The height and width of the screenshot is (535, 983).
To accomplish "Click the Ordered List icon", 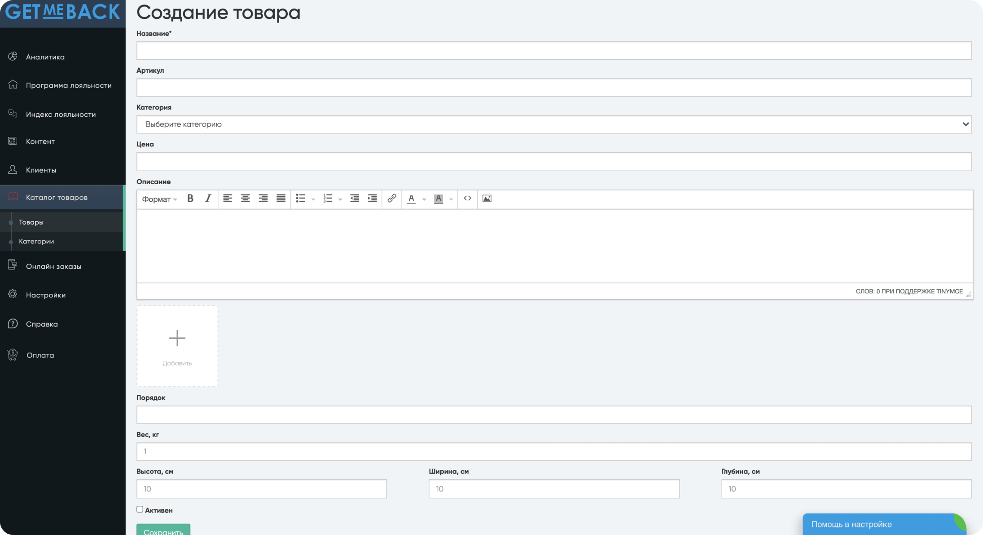I will (x=327, y=198).
